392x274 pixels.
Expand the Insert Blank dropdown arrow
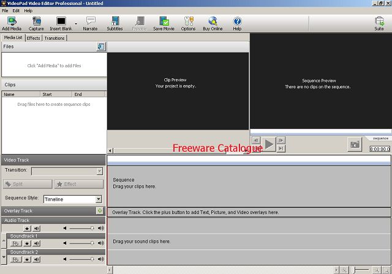pos(76,24)
